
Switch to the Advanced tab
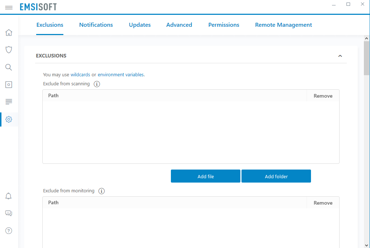tap(179, 25)
